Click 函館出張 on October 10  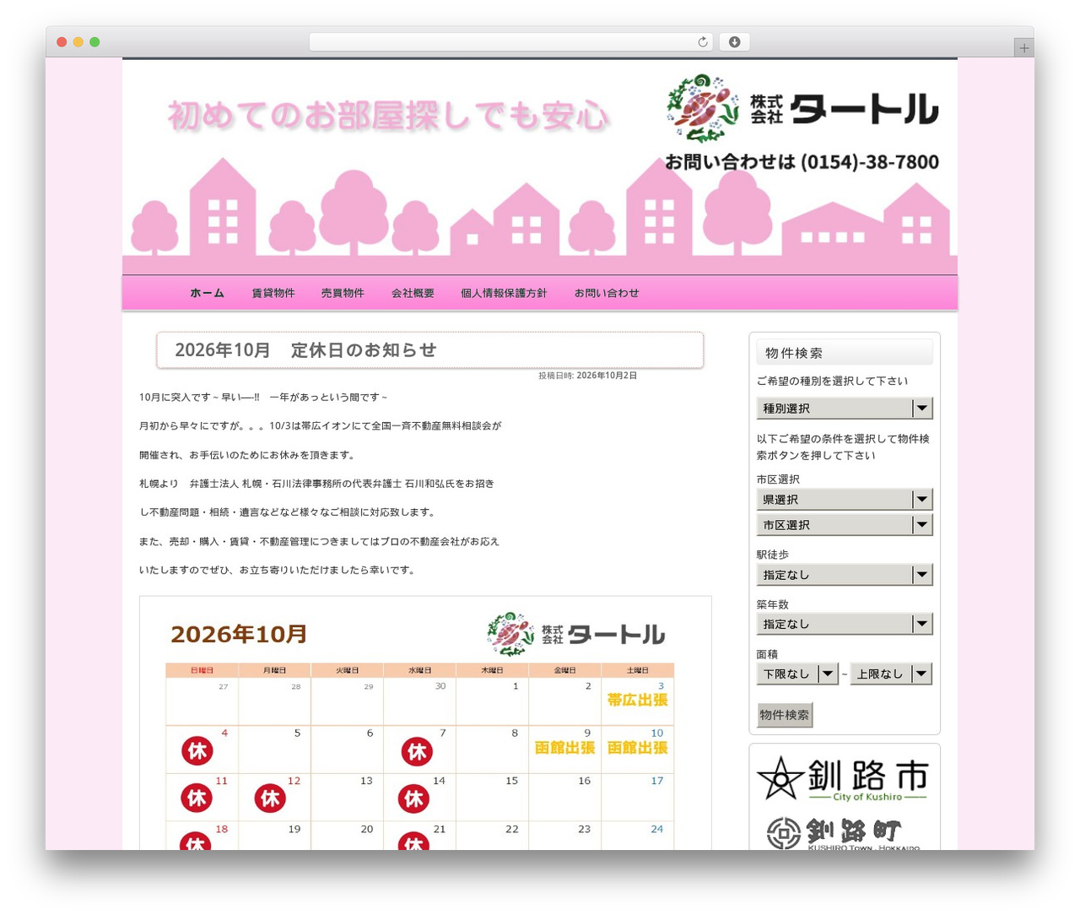(638, 748)
